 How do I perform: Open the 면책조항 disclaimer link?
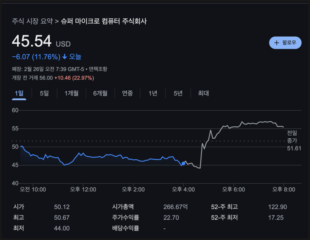coord(98,69)
